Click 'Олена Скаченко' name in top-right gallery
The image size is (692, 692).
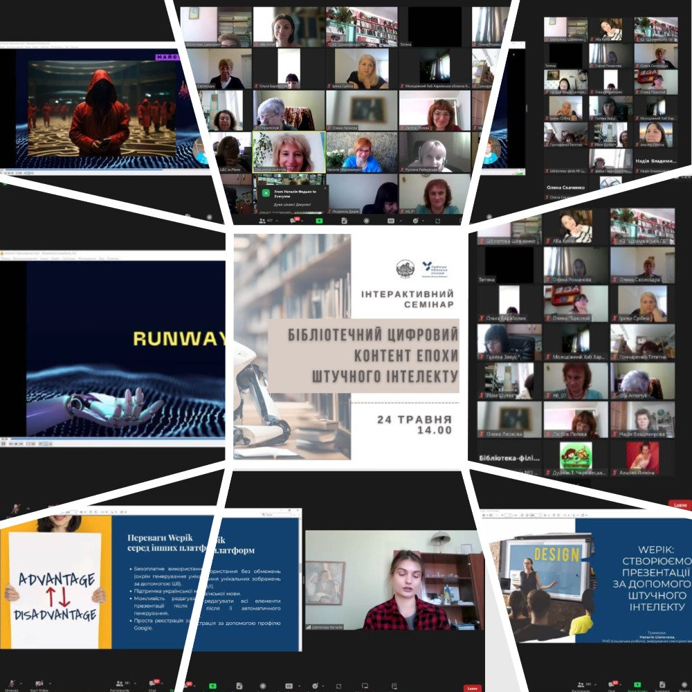point(565,188)
